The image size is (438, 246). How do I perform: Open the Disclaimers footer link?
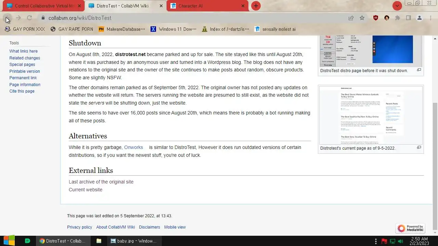pos(150,227)
